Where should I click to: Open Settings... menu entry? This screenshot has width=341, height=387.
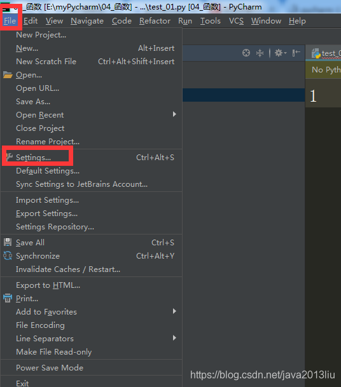(x=92, y=158)
